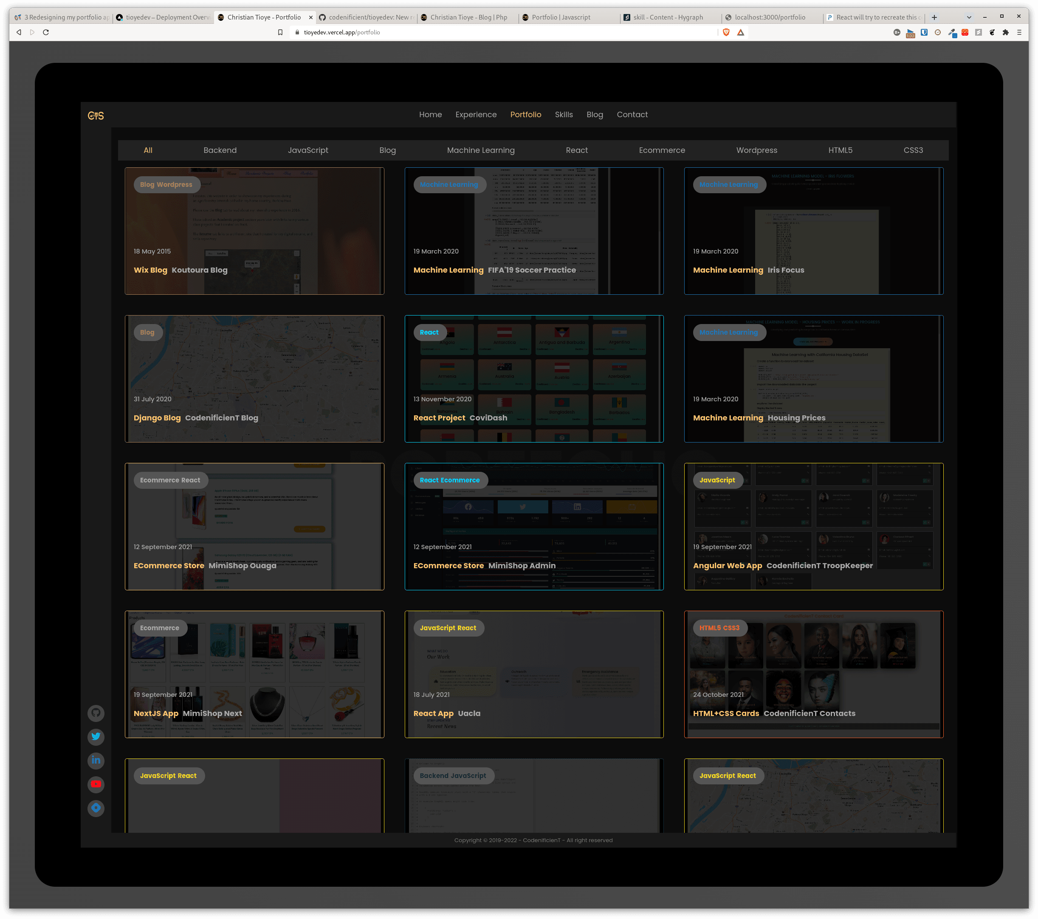Open the CoviDash React project card
Screen dimensions: 1038x919
tap(534, 379)
